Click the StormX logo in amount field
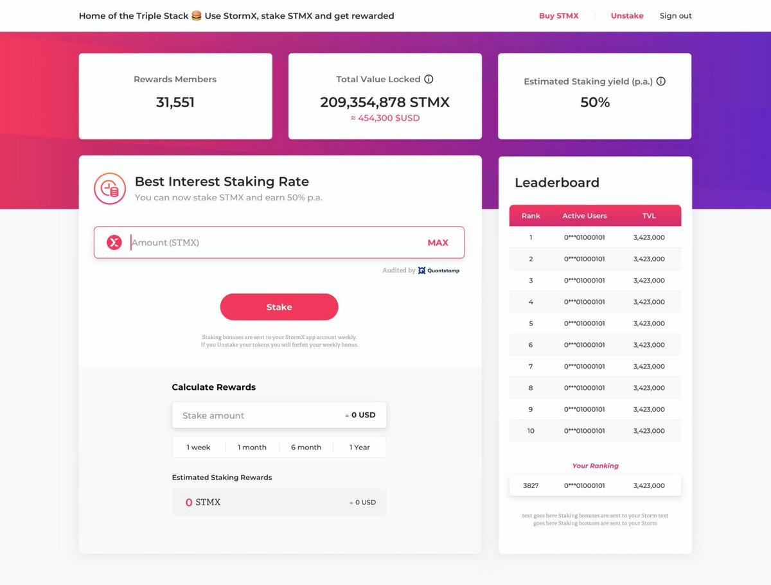This screenshot has width=771, height=585. 114,242
